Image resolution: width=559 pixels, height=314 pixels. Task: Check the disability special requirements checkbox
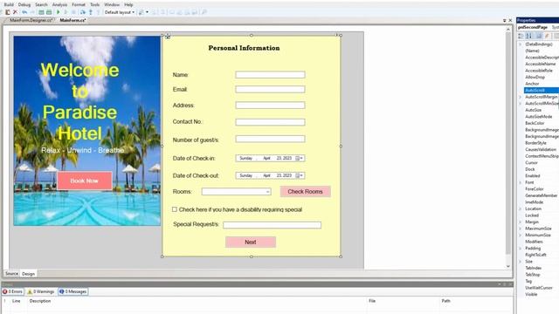coord(175,209)
